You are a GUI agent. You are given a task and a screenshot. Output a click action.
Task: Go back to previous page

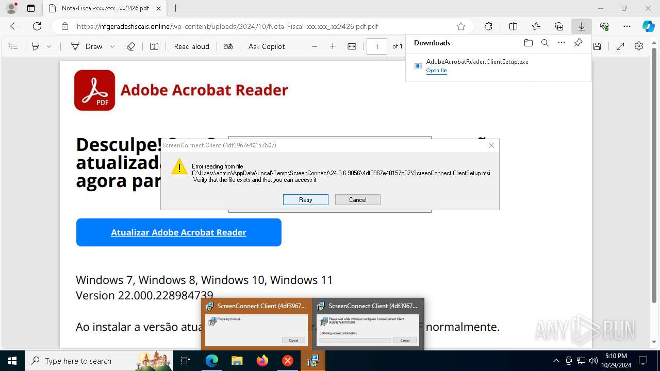[x=14, y=26]
